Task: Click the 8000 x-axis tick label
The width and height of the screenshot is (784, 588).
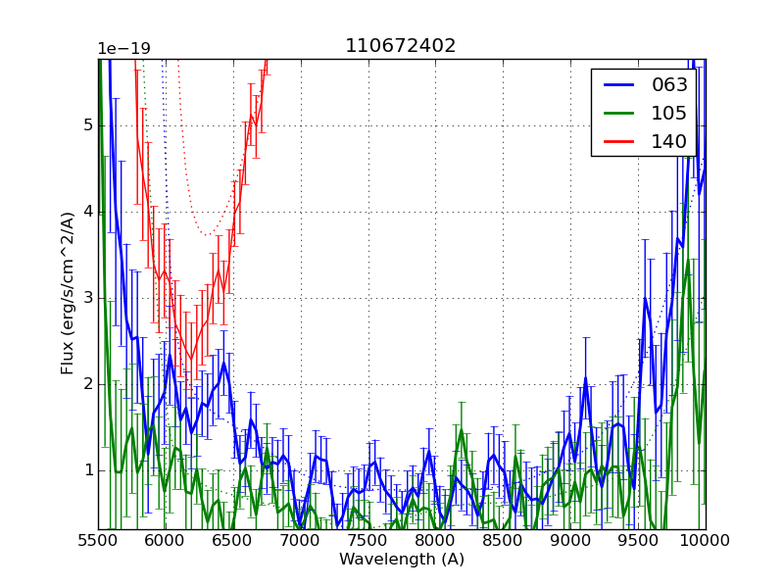Action: pyautogui.click(x=435, y=539)
